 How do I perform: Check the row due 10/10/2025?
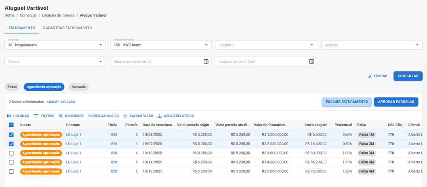[11, 153]
